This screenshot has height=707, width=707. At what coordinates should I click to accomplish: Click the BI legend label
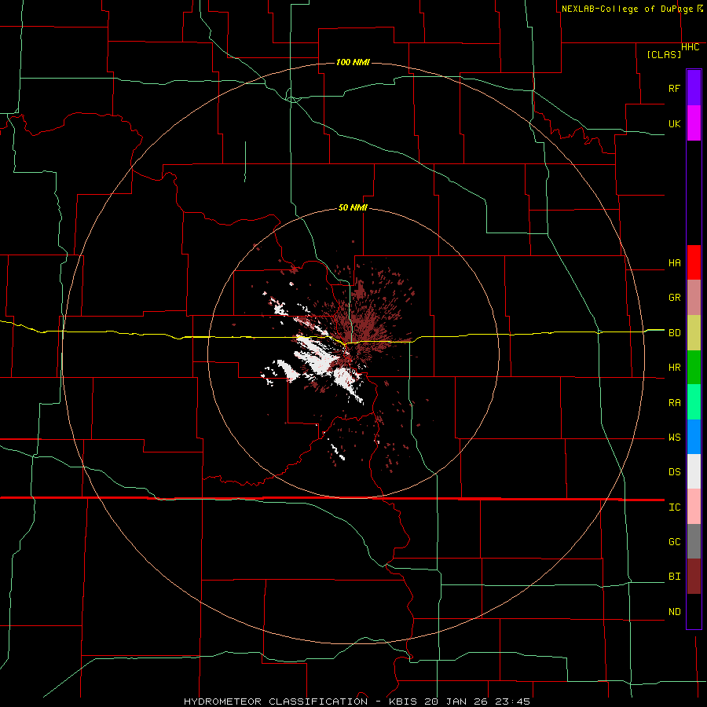[x=675, y=577]
